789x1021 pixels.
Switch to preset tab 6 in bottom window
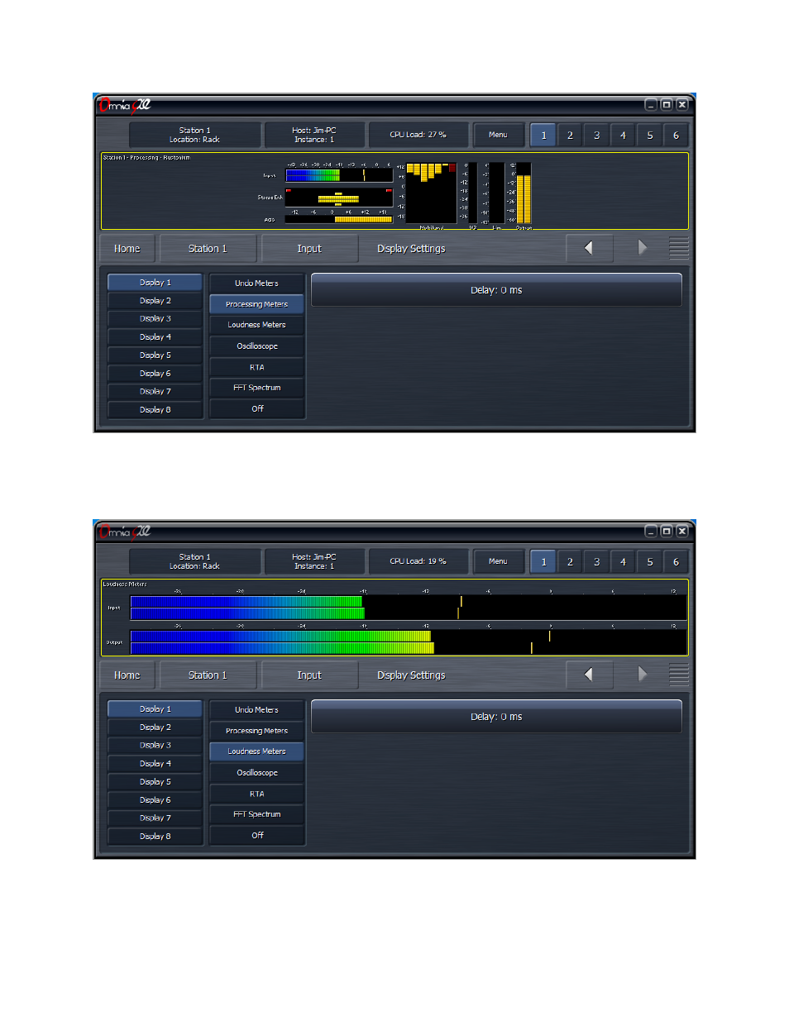click(676, 562)
